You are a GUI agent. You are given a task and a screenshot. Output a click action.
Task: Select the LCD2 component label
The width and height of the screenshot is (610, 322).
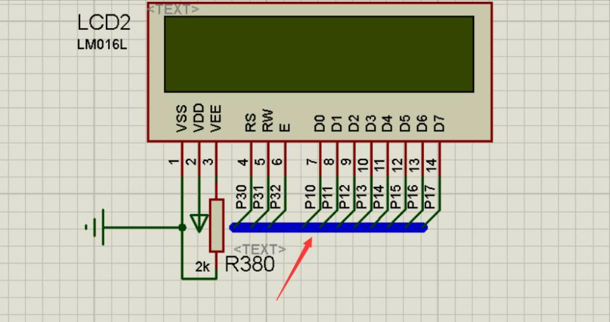pyautogui.click(x=104, y=23)
